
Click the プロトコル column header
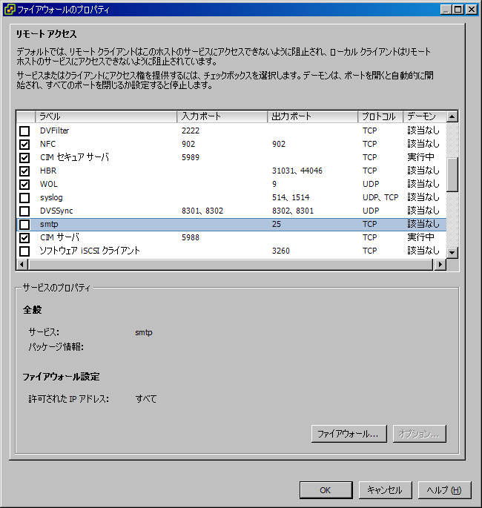(380, 116)
